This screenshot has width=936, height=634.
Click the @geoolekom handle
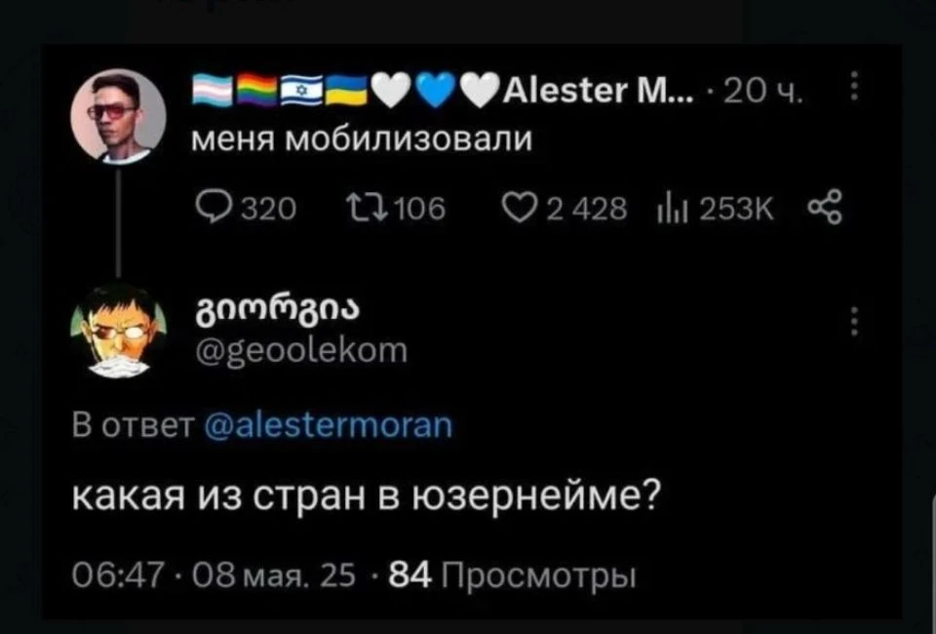click(302, 351)
